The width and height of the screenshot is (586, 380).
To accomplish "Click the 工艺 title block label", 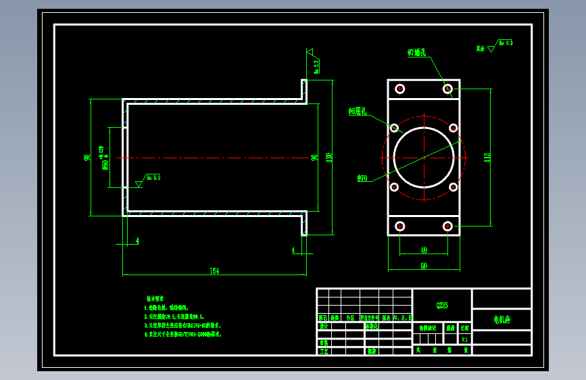I will coord(324,351).
